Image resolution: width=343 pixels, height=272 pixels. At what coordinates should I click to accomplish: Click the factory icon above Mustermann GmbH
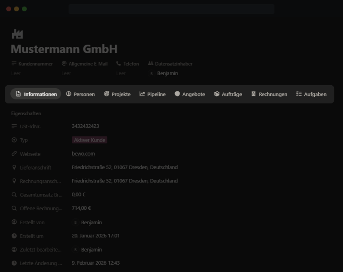[x=17, y=34]
